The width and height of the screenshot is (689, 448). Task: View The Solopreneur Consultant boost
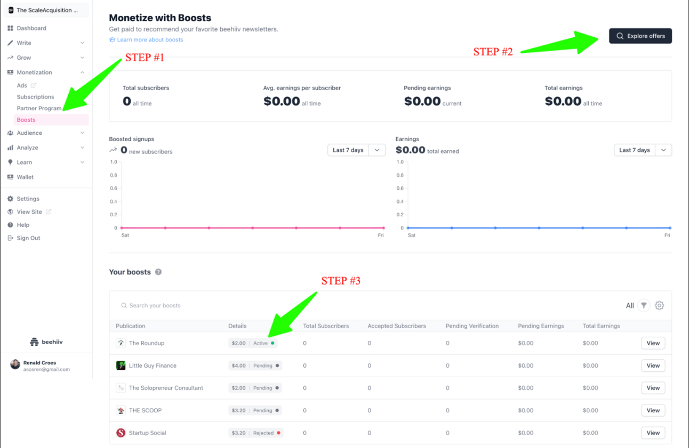click(653, 388)
